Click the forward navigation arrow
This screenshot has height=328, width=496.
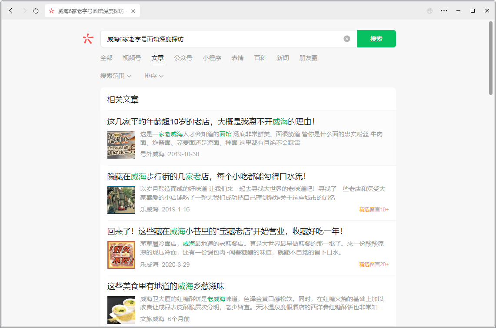coord(25,11)
